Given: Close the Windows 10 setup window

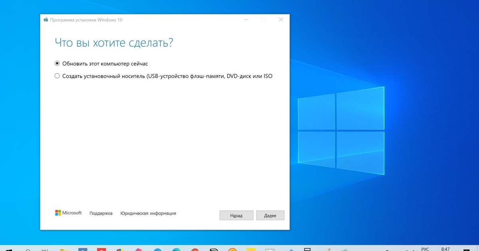Looking at the screenshot, I should [281, 20].
